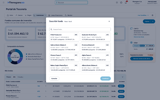Click the CAFCI sync refresh icon
Screen dimensions: 160x100
point(131,28)
